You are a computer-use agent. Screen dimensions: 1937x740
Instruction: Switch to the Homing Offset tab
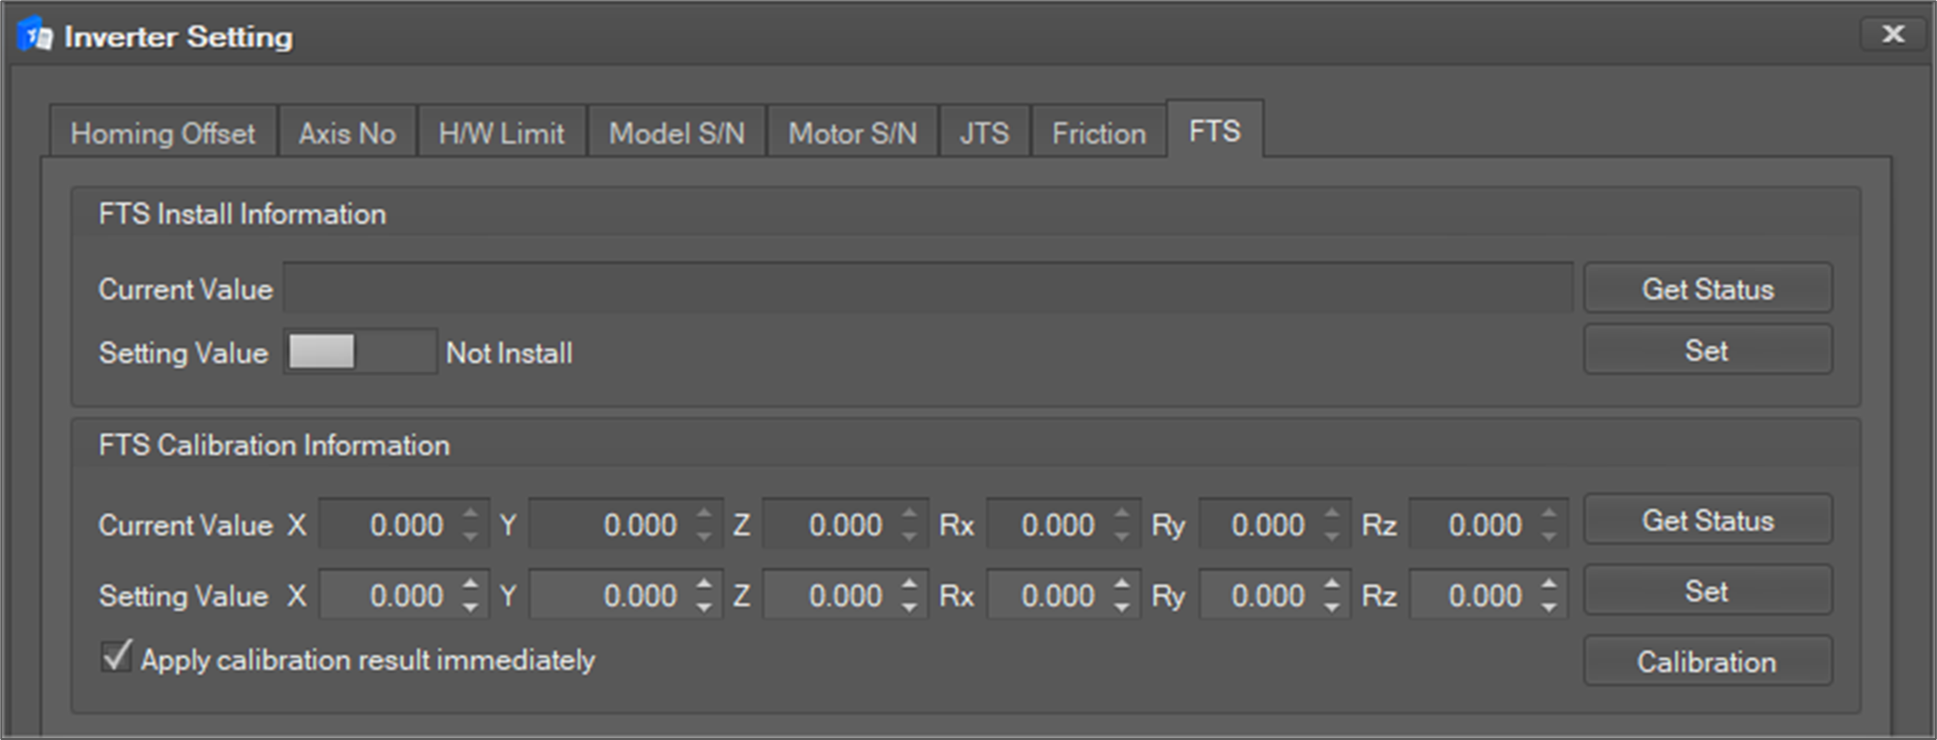point(162,133)
